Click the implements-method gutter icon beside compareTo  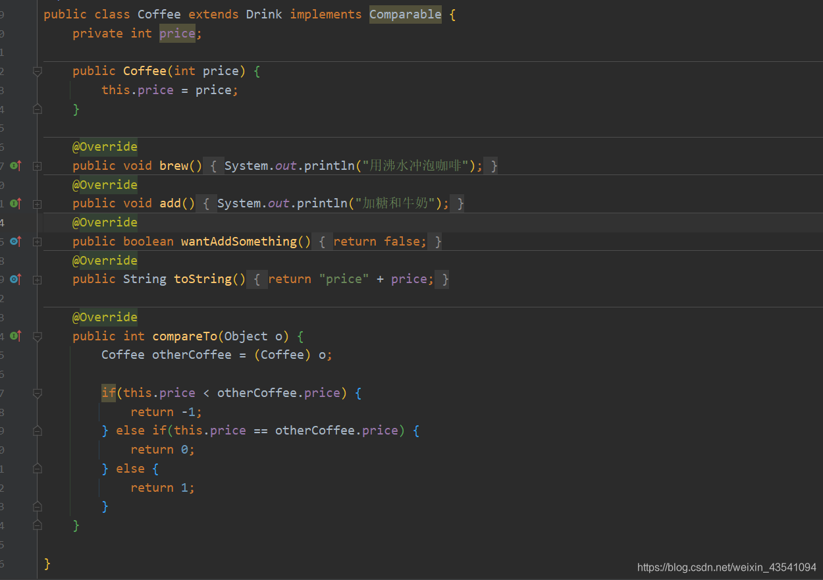point(16,336)
